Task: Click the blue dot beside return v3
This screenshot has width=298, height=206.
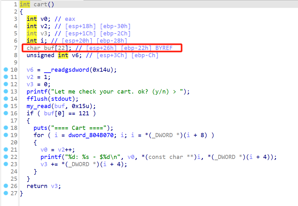Action: coord(5,186)
